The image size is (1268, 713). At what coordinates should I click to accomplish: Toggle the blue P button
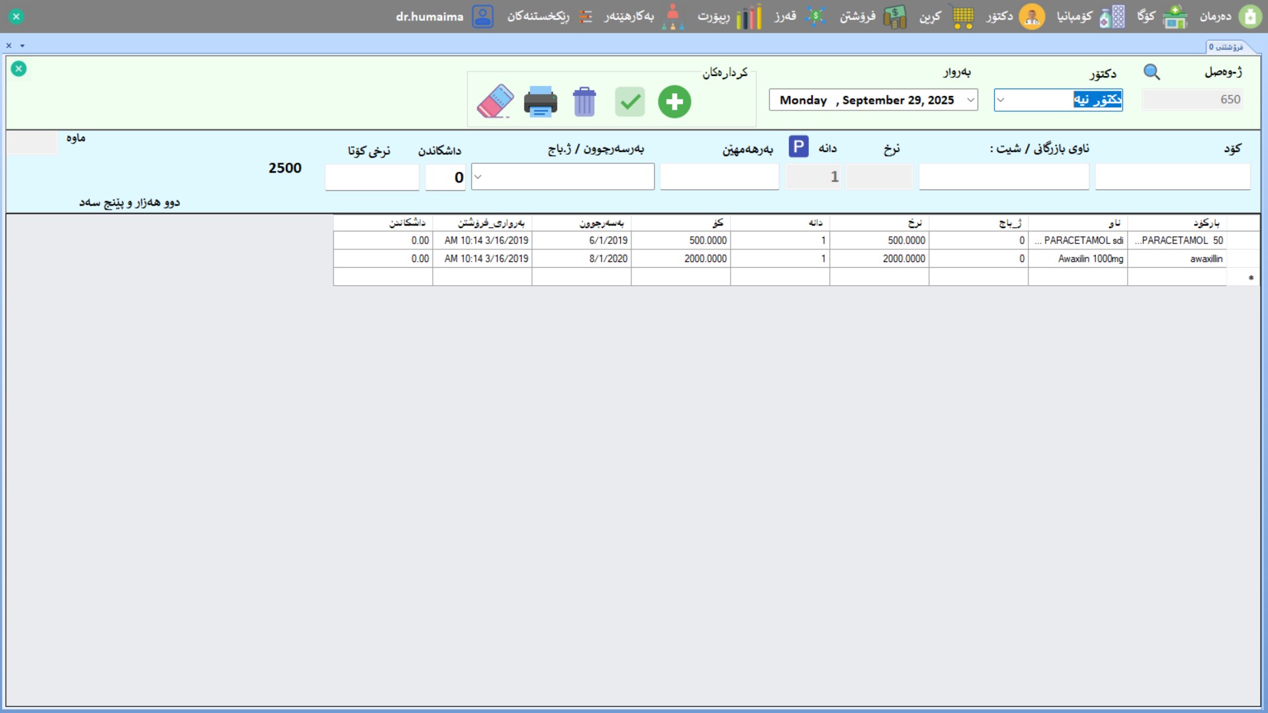(798, 146)
